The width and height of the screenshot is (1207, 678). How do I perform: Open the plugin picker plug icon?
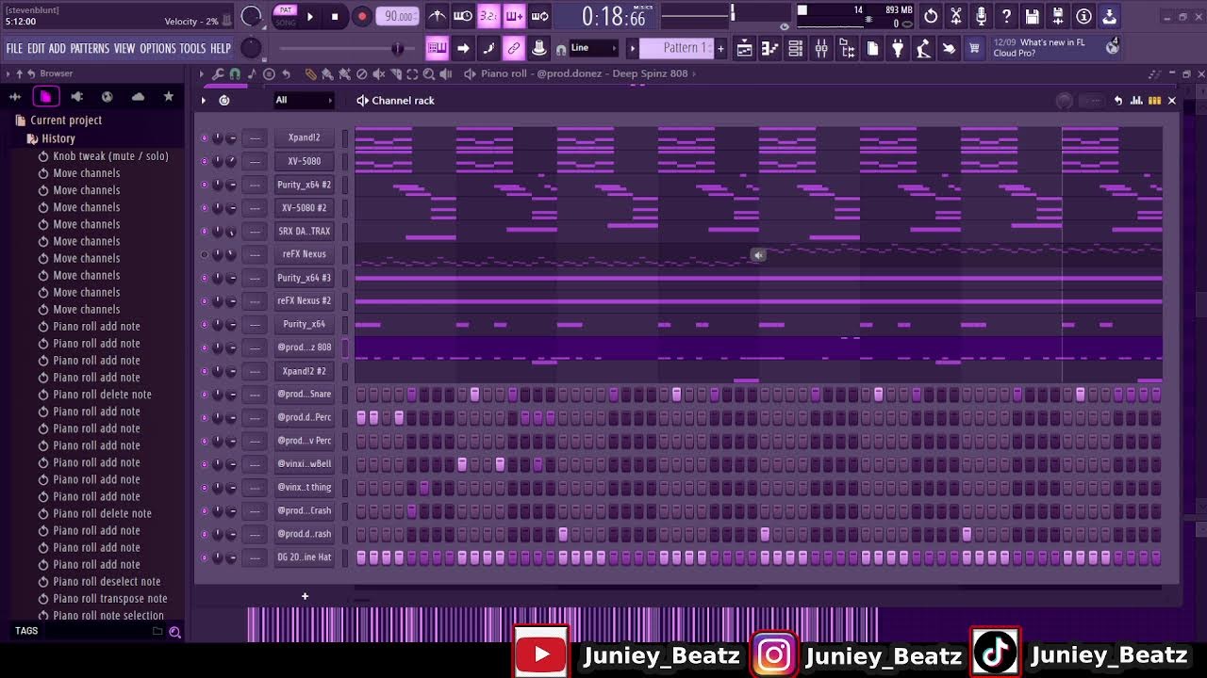click(898, 48)
